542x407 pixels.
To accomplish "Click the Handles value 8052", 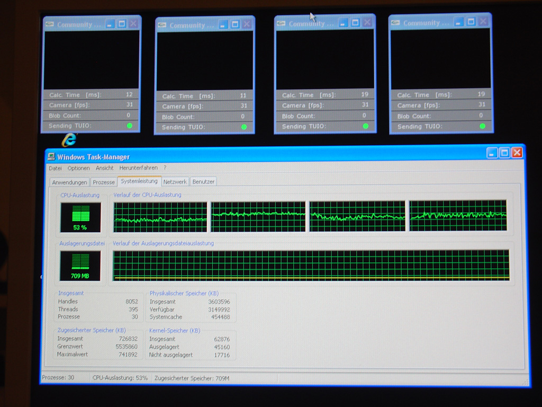I will [132, 302].
